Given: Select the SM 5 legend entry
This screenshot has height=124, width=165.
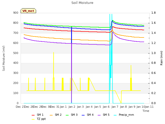Looking at the screenshot, I should click(104, 115).
